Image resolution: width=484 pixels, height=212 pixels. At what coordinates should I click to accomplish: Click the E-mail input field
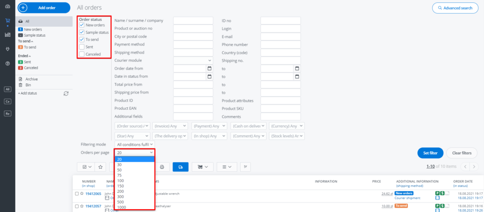281,37
